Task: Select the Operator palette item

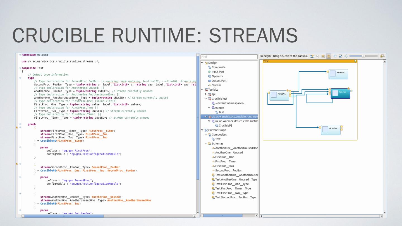Action: (217, 76)
